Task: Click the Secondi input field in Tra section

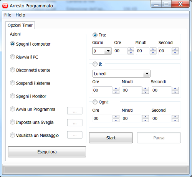Action: (x=165, y=51)
